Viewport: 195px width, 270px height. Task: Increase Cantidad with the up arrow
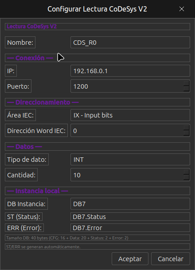pyautogui.click(x=187, y=172)
